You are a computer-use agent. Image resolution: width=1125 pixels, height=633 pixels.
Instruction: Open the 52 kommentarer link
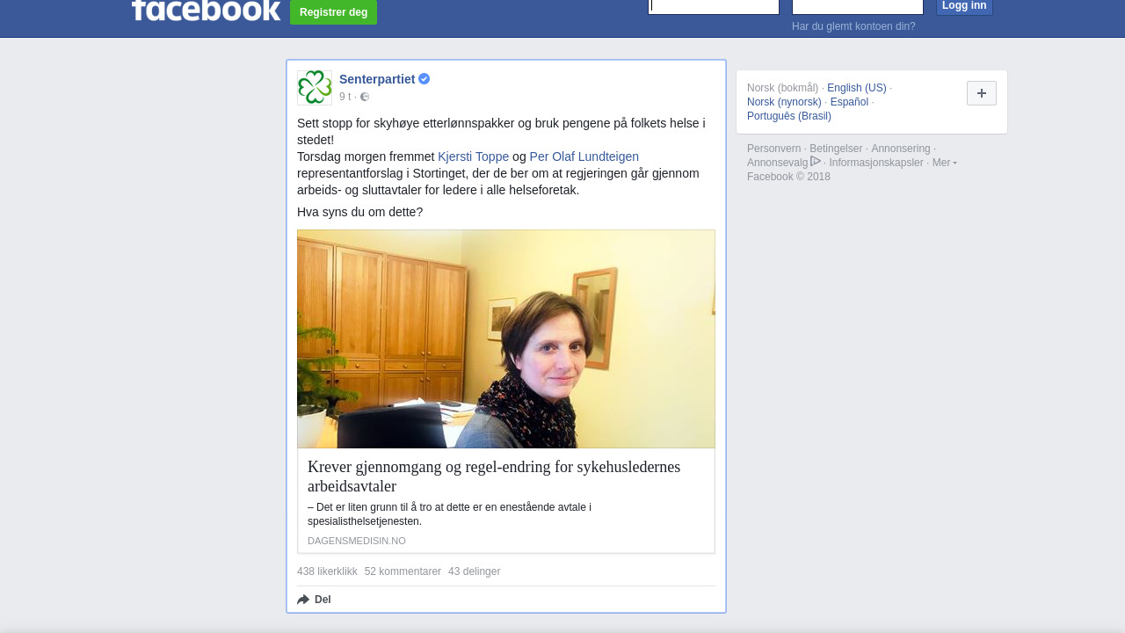403,571
